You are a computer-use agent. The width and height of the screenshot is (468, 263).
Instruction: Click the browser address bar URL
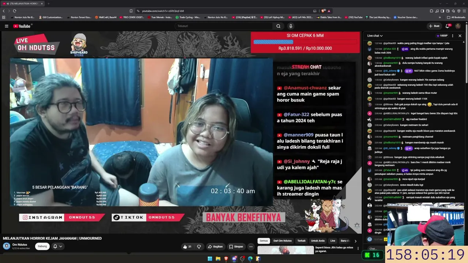coord(163,11)
